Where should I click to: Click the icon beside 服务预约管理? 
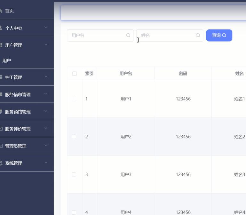[x=1, y=112]
